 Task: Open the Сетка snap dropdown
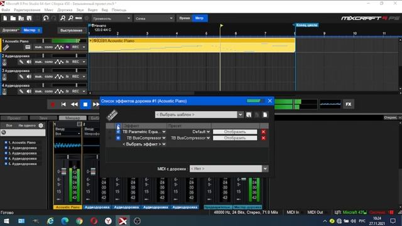tap(154, 18)
